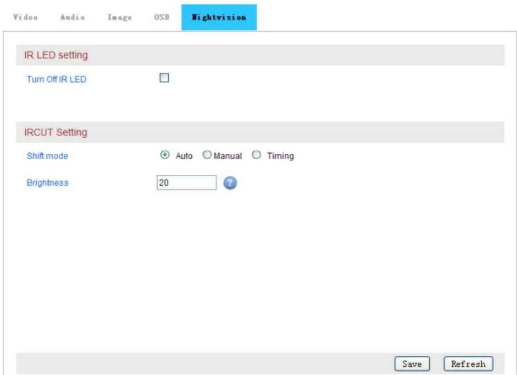This screenshot has width=517, height=375.
Task: Select Timing shift mode radio button
Action: click(x=256, y=155)
